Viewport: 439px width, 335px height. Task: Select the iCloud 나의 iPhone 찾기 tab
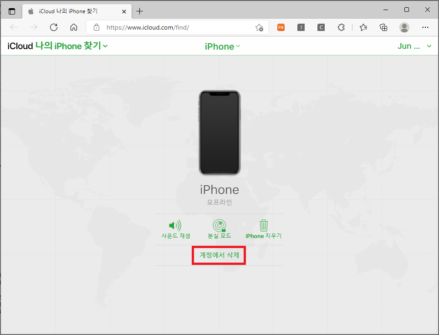76,11
